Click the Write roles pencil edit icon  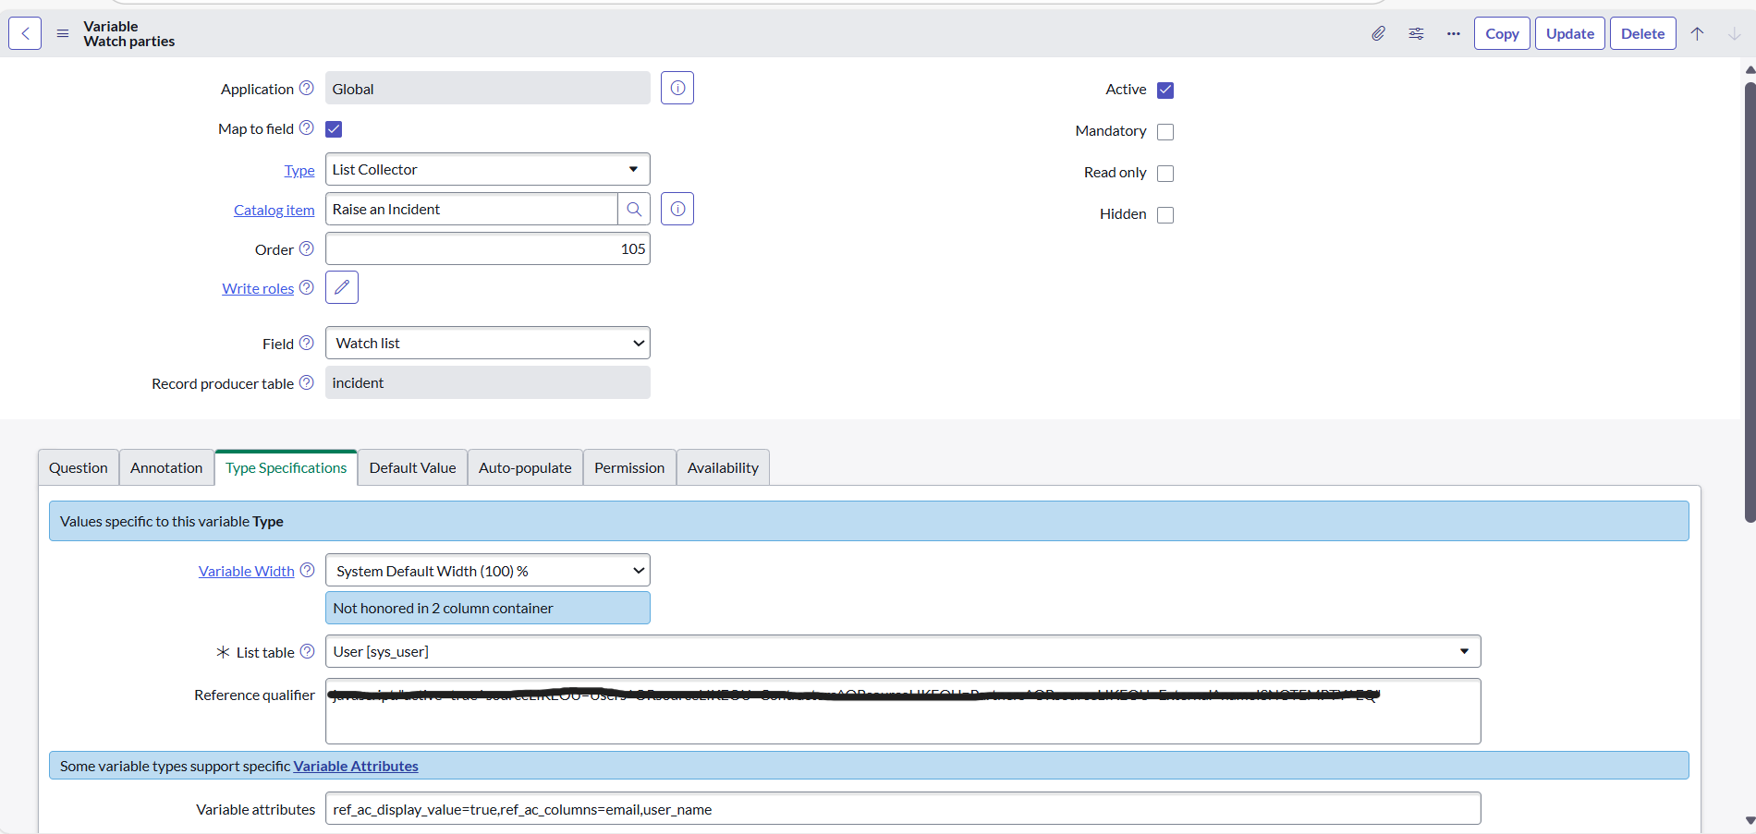(x=342, y=288)
